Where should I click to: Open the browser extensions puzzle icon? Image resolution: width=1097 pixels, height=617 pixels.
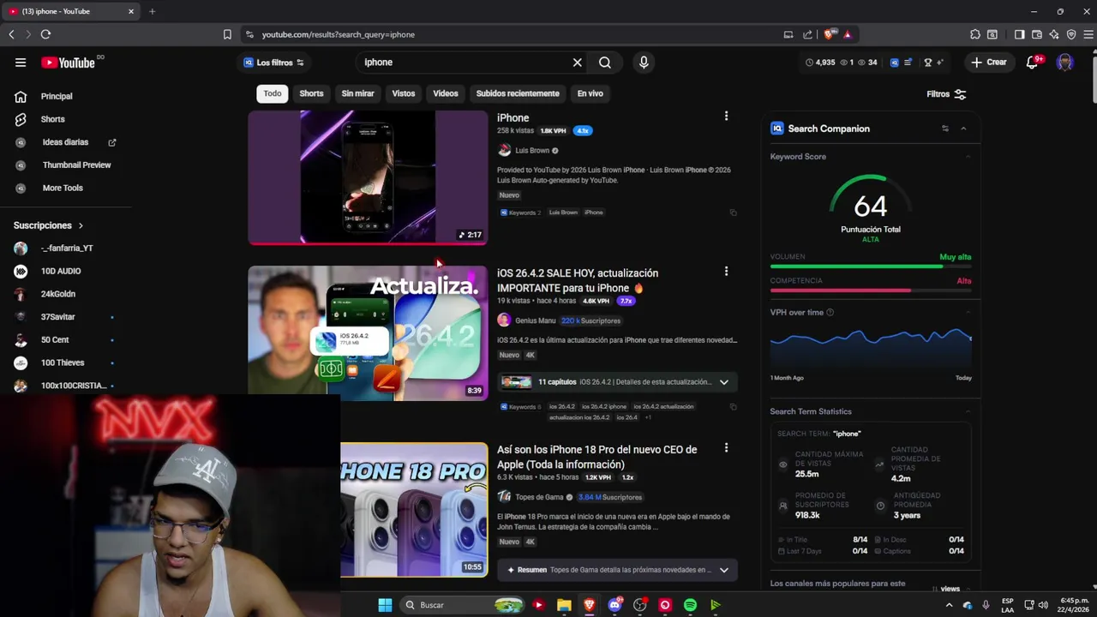(x=975, y=34)
